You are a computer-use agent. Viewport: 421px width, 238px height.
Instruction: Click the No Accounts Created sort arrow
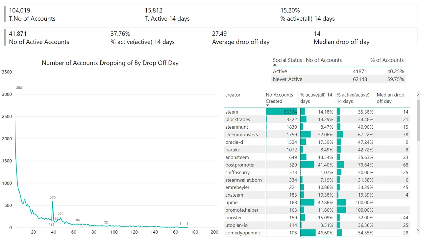tap(268, 105)
